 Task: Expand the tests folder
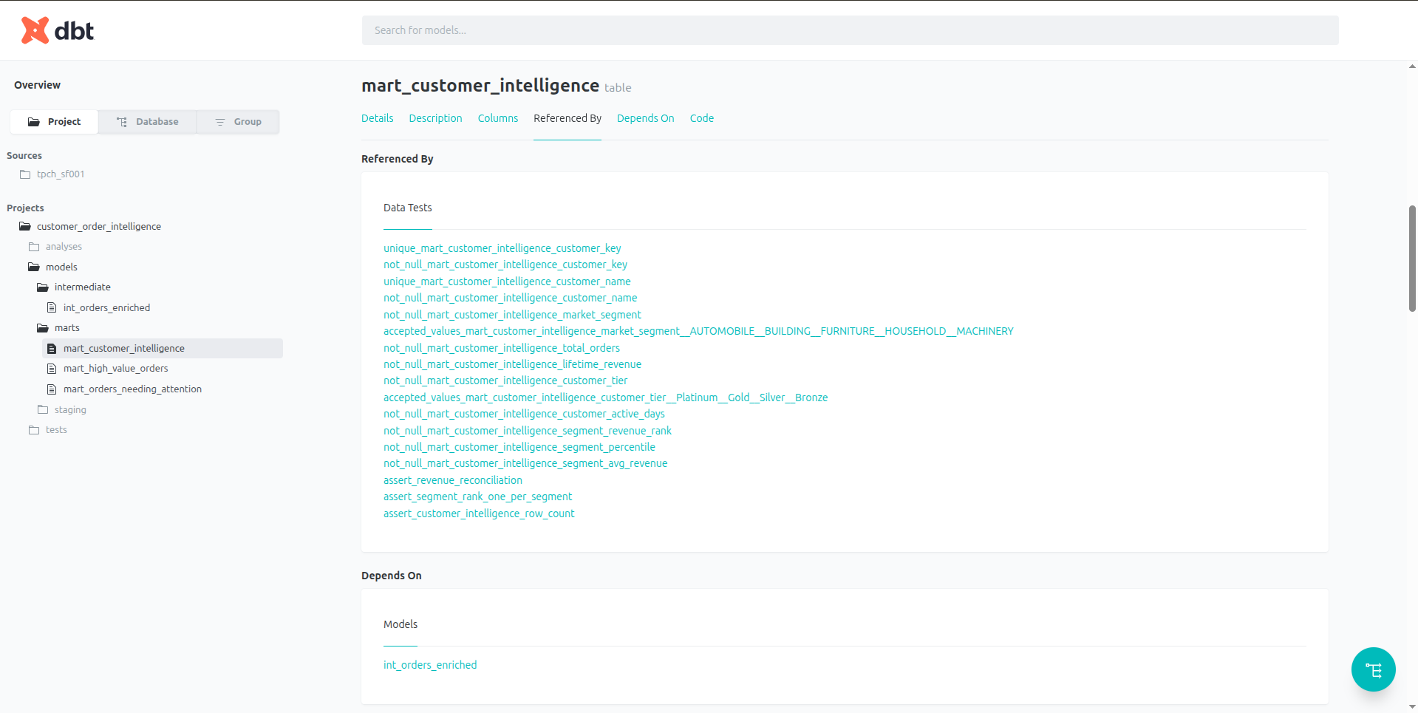[56, 430]
